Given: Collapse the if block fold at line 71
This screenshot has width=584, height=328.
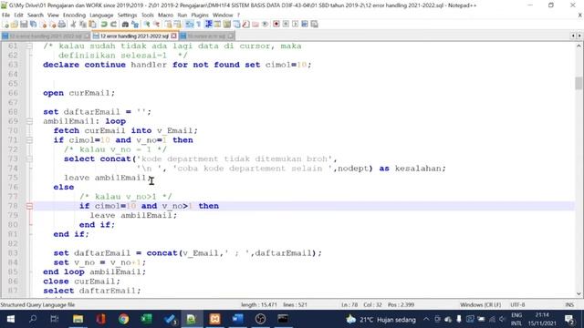Looking at the screenshot, I should [29, 140].
